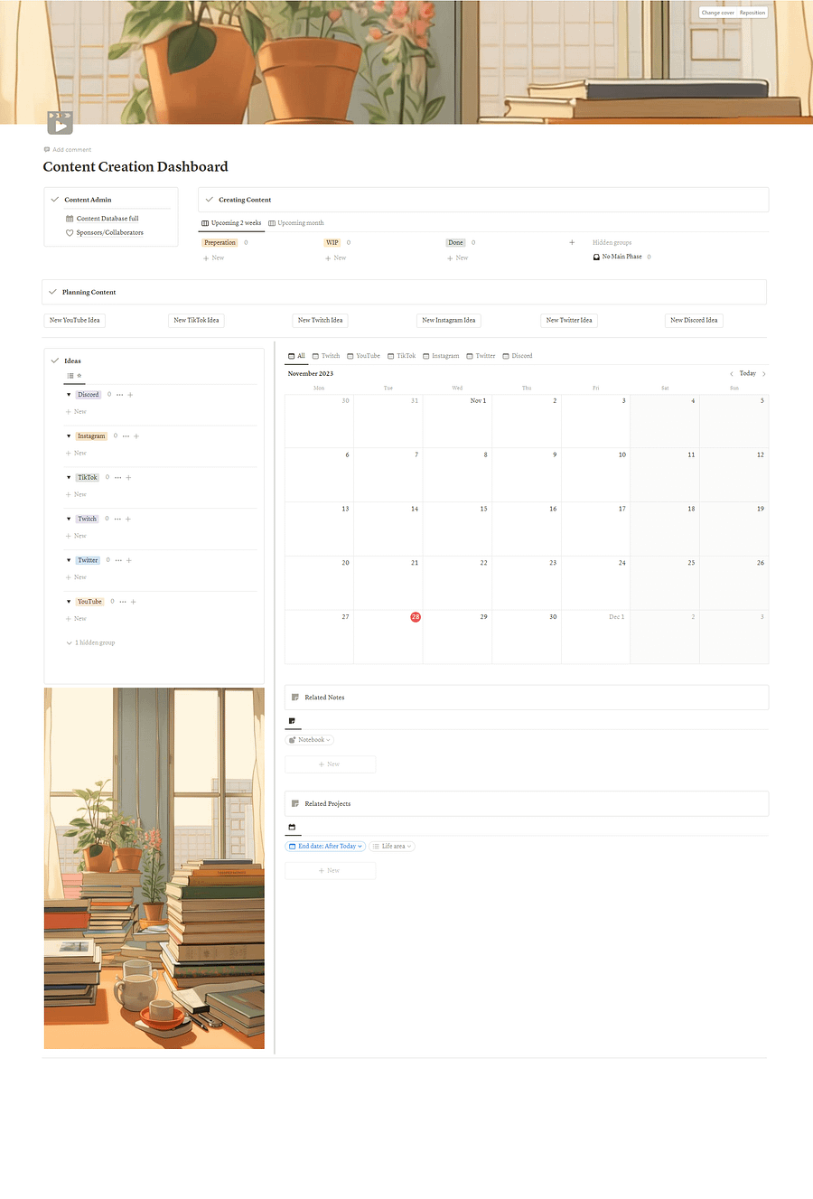The height and width of the screenshot is (1199, 813).
Task: Add a new group to the Creating Content board
Action: click(x=572, y=242)
